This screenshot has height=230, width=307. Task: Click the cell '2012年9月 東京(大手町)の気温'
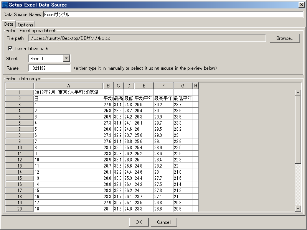(x=69, y=92)
